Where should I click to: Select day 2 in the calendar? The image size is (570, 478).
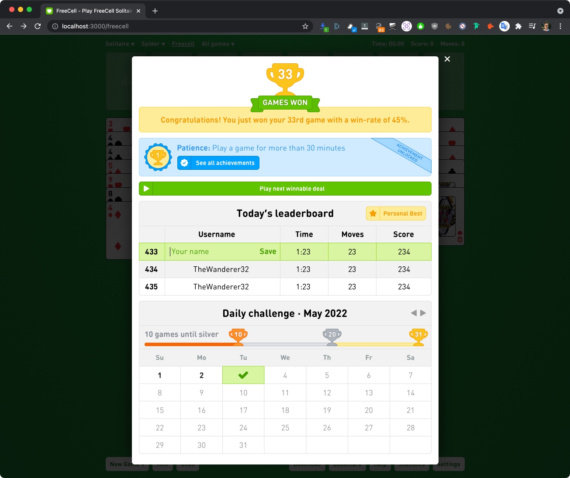click(x=201, y=375)
